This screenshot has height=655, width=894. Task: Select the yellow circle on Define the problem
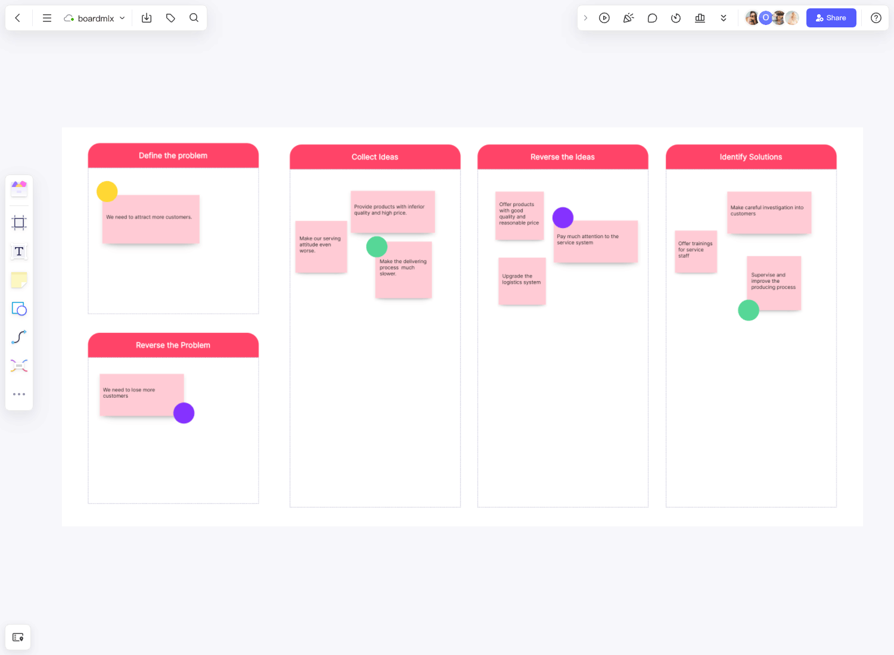107,191
